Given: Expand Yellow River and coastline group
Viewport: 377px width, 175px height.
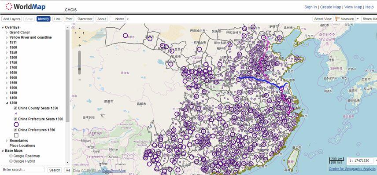Looking at the screenshot, I should (7, 37).
